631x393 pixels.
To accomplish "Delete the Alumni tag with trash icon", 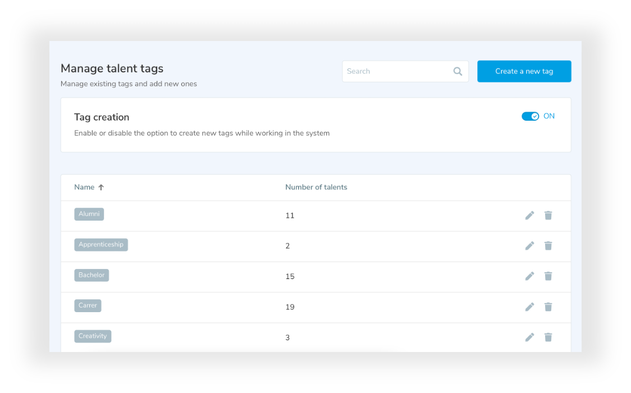I will [548, 216].
